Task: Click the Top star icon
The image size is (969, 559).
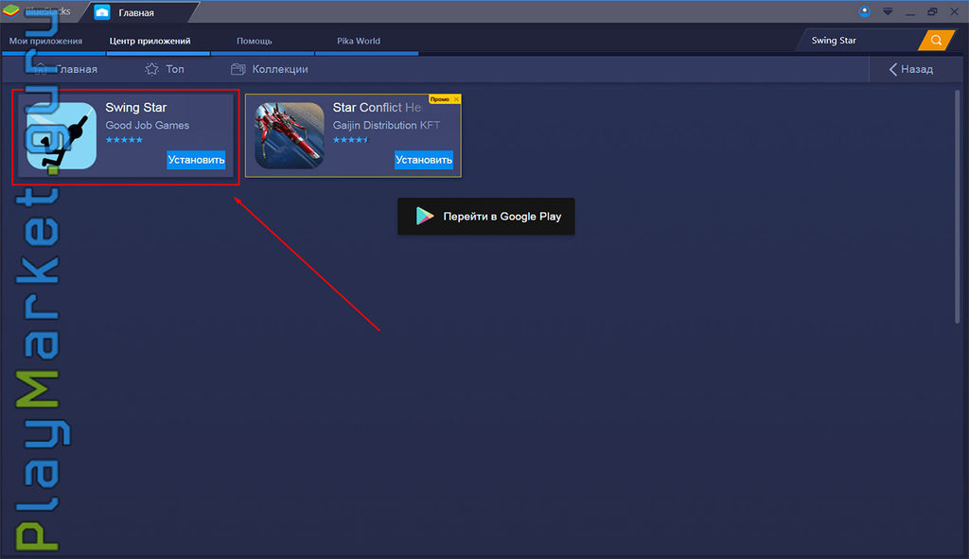Action: pyautogui.click(x=151, y=69)
